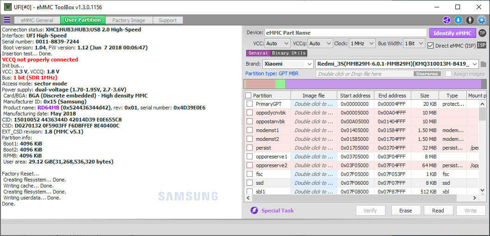Click the red 'VCCQ not properly connected' log line
This screenshot has width=490, height=236.
coord(40,60)
